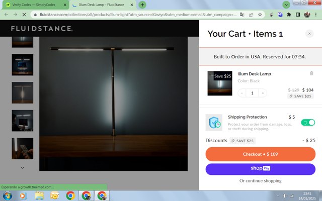This screenshot has height=201, width=322.
Task: Switch to Verify Codes SimplyCodes tab
Action: point(34,5)
